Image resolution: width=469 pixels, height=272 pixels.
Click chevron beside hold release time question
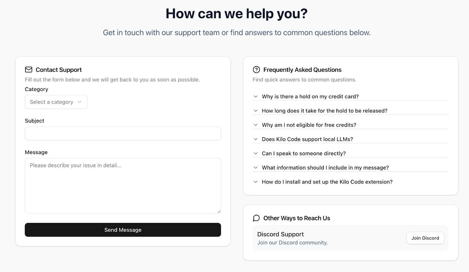coord(256,111)
